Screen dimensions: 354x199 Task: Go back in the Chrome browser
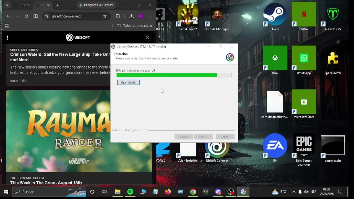(x=8, y=16)
